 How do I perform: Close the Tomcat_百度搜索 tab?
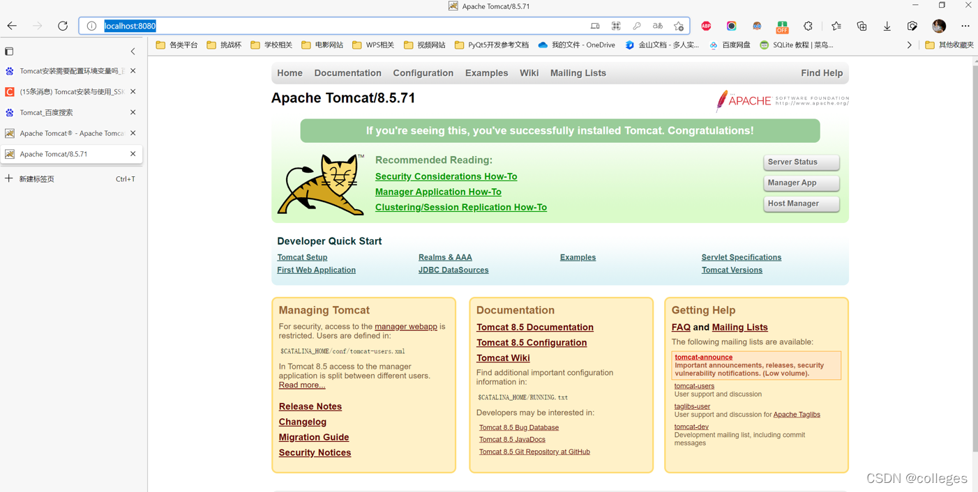pyautogui.click(x=133, y=112)
